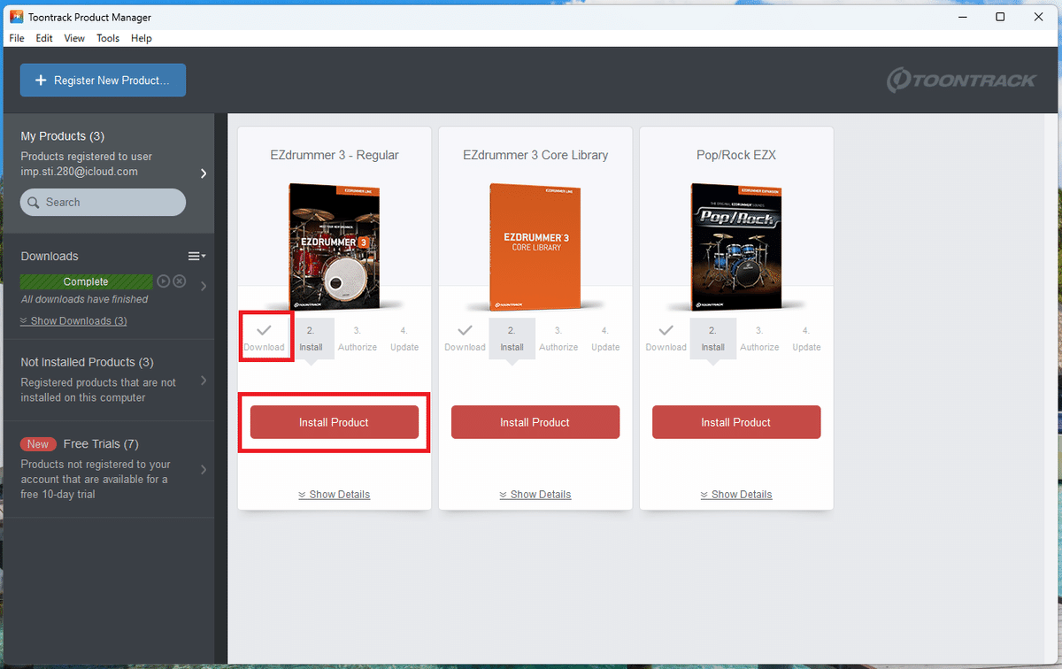1062x669 pixels.
Task: Click the My Products (3) heading
Action: point(63,136)
